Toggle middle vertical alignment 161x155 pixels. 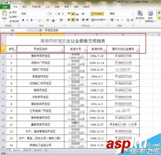(x=73, y=14)
